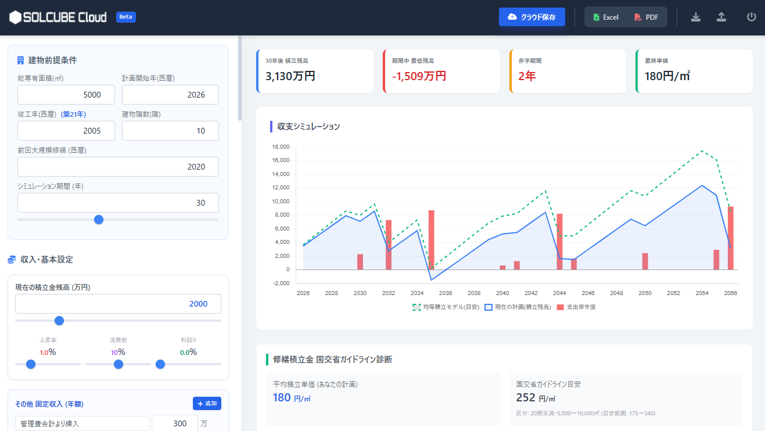The image size is (765, 431).
Task: Click the power logout icon
Action: pyautogui.click(x=752, y=17)
